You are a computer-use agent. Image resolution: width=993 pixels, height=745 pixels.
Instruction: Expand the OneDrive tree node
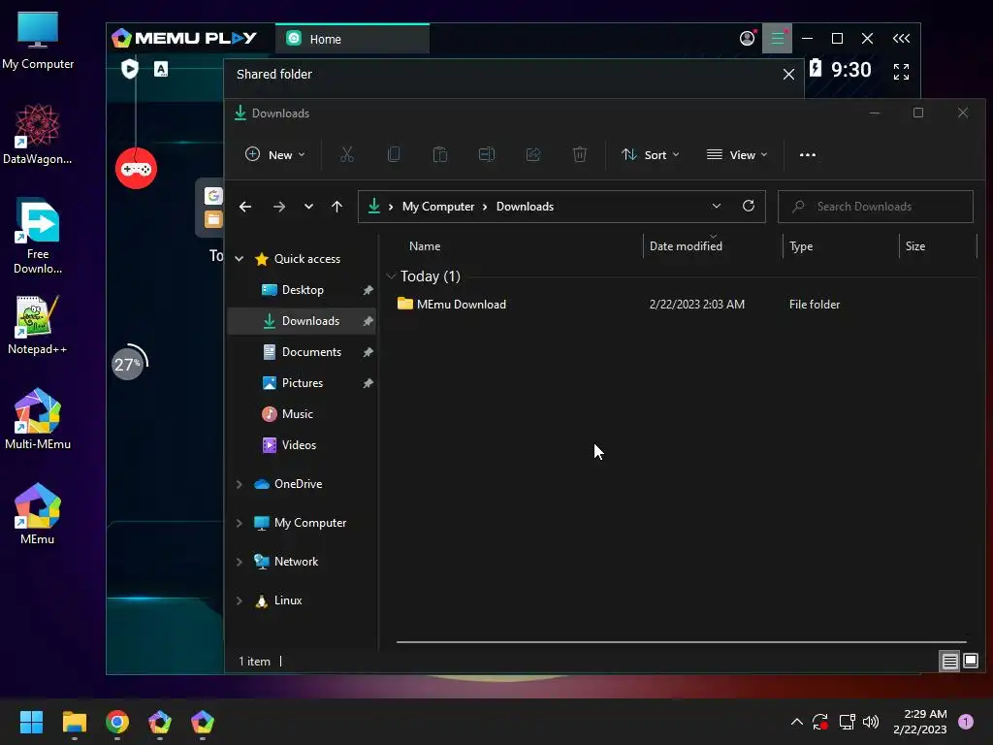point(240,484)
